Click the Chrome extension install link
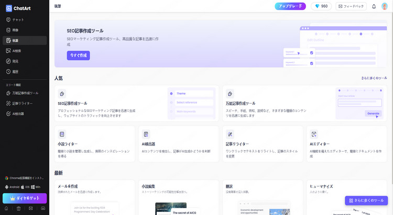 pyautogui.click(x=24, y=178)
